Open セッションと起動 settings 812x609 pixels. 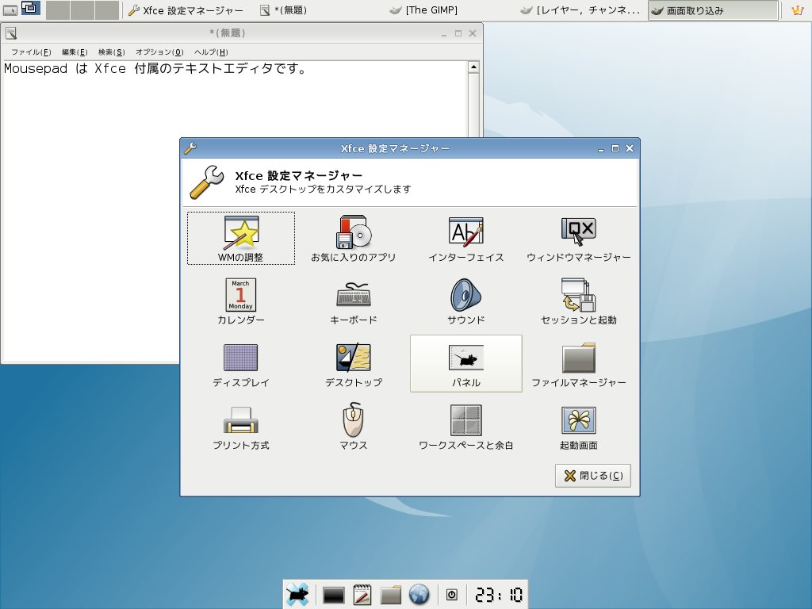click(x=578, y=301)
